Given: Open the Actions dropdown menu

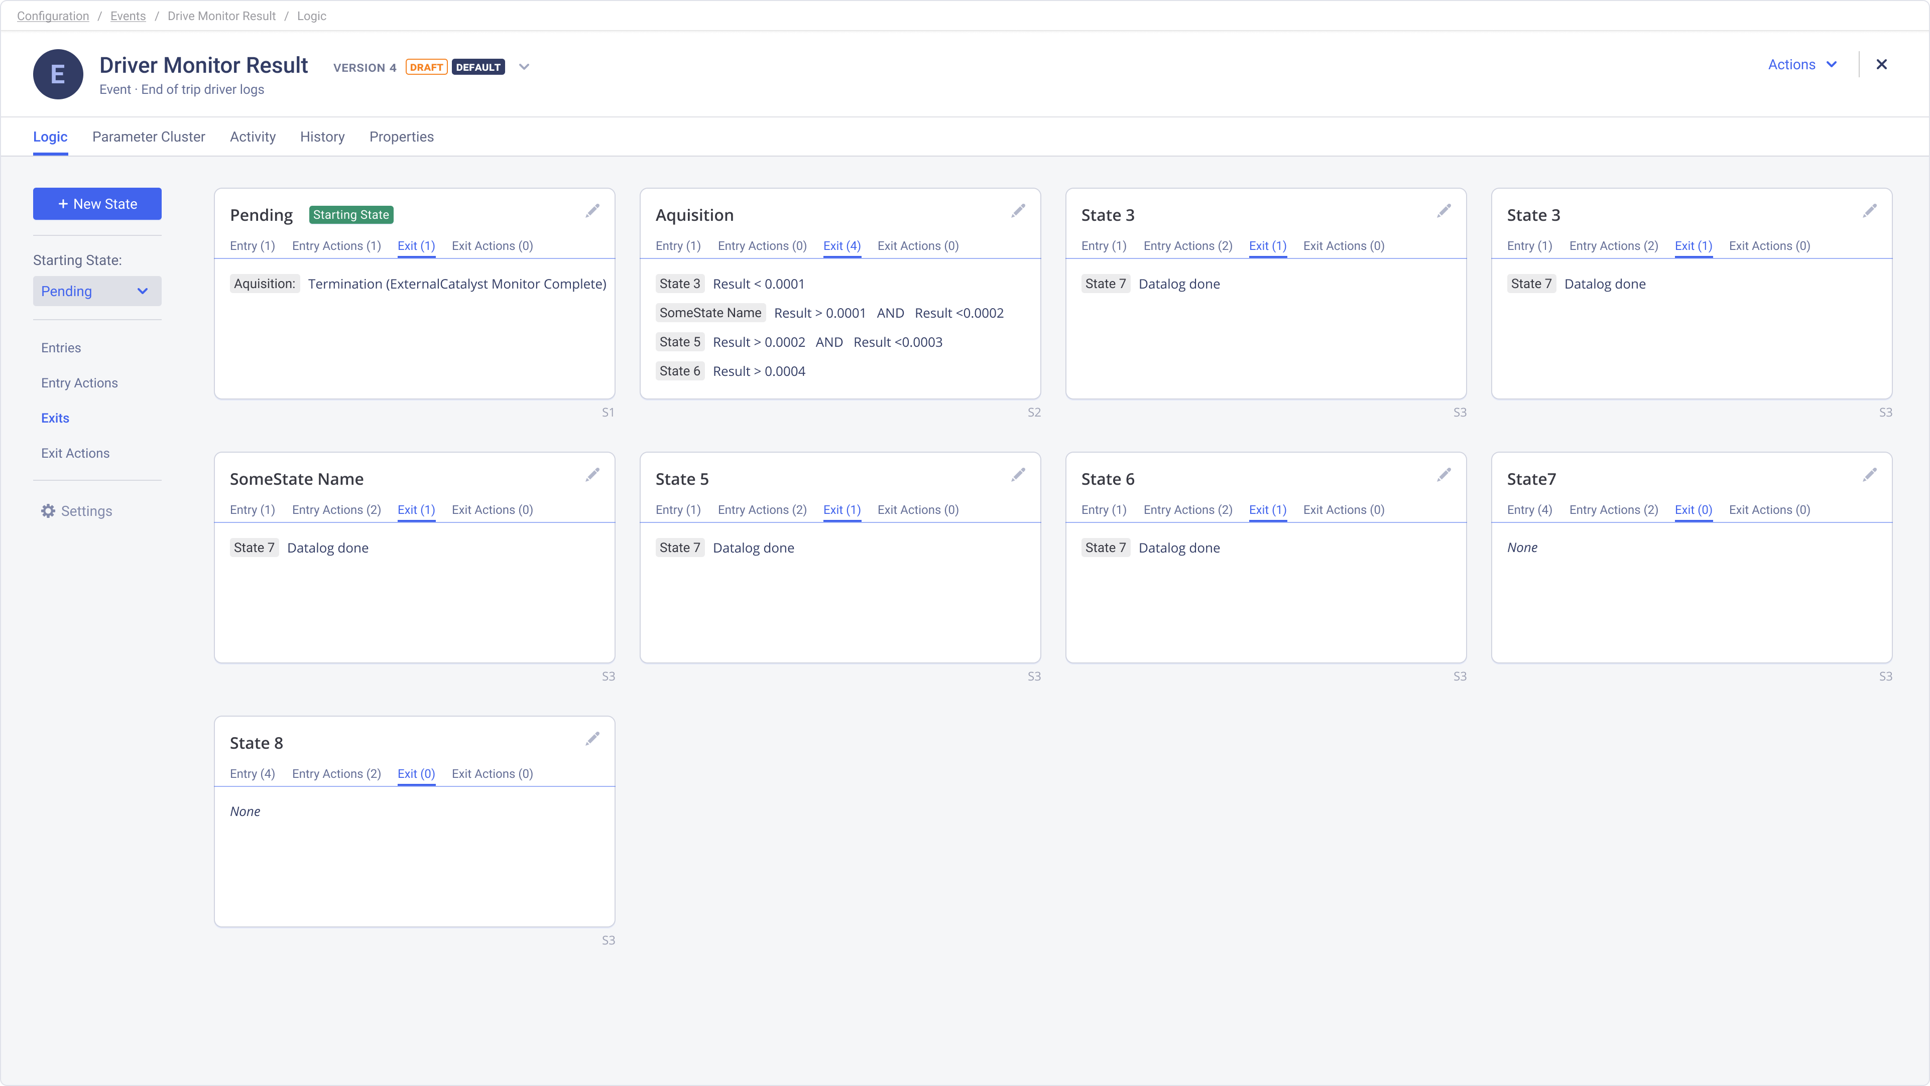Looking at the screenshot, I should (1801, 64).
